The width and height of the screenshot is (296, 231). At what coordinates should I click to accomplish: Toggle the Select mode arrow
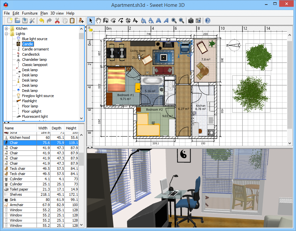91,20
